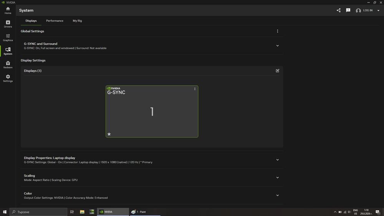Click the Global Settings heading
The height and width of the screenshot is (216, 384).
tap(32, 31)
